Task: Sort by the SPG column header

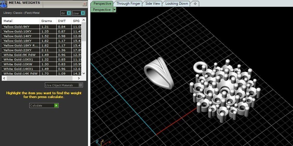Action: point(77,21)
